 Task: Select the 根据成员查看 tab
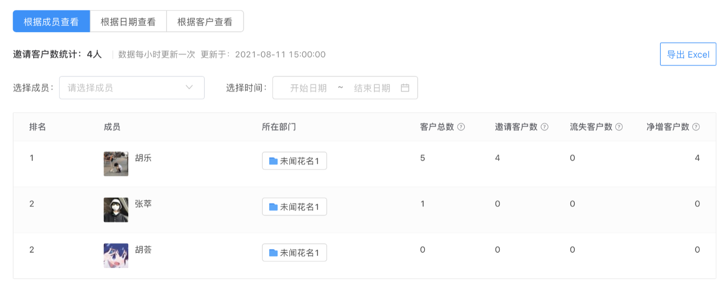(51, 21)
